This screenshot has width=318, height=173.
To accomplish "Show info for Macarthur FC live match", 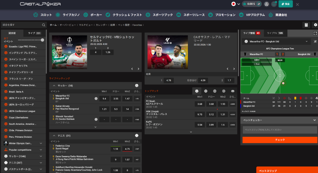I will [x=96, y=99].
